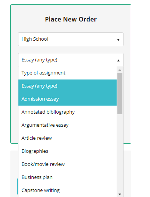Pick Book/movie review option
Screen dimensions: 150x197
[68, 164]
